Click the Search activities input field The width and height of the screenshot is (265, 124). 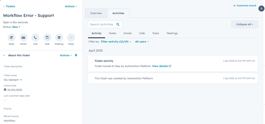point(102,25)
